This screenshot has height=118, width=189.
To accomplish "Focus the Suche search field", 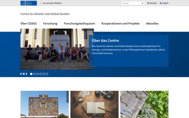I will [x=132, y=3].
